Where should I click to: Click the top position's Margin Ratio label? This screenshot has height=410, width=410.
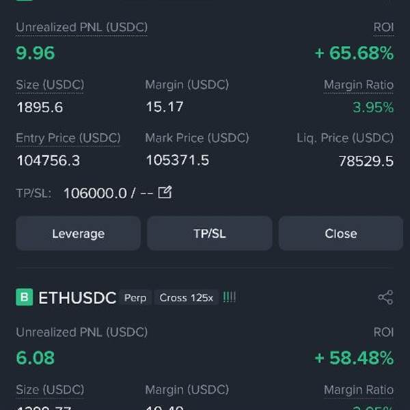(x=358, y=85)
